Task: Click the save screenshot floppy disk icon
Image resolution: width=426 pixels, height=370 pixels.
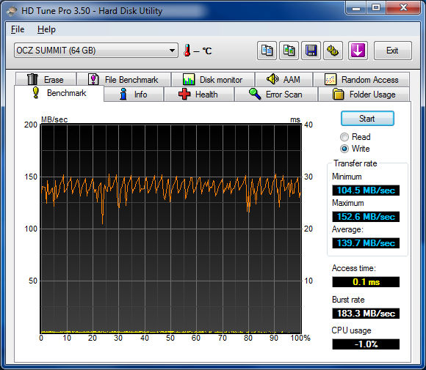Action: [311, 51]
